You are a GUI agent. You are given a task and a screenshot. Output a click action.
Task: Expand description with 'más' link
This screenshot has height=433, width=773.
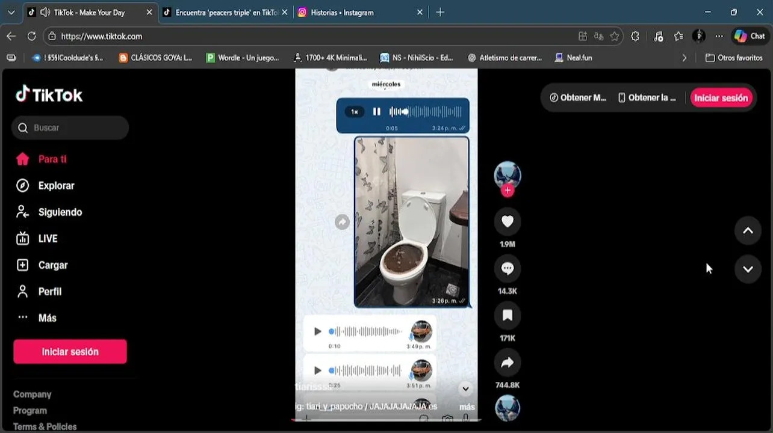[x=467, y=407]
